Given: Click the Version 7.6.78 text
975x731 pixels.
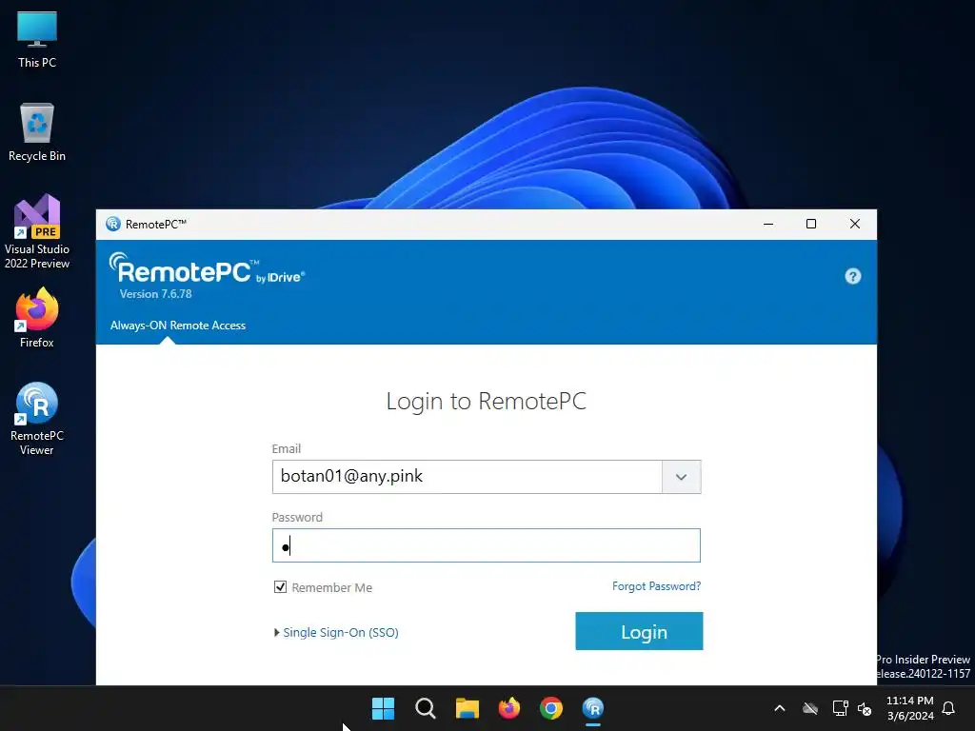Looking at the screenshot, I should pos(155,294).
